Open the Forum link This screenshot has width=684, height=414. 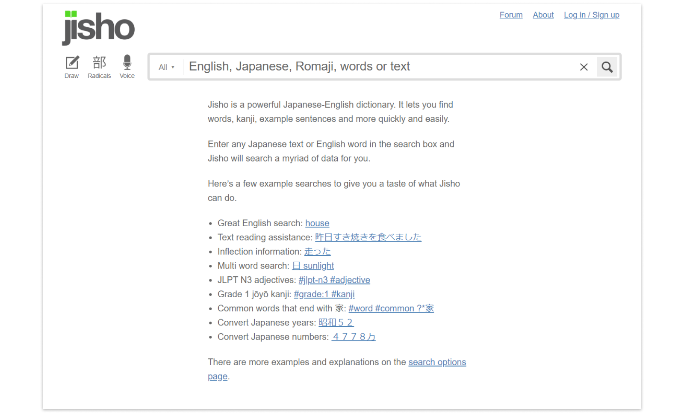click(511, 15)
